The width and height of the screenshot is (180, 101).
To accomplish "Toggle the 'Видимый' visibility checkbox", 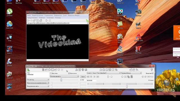I will click(x=152, y=73).
